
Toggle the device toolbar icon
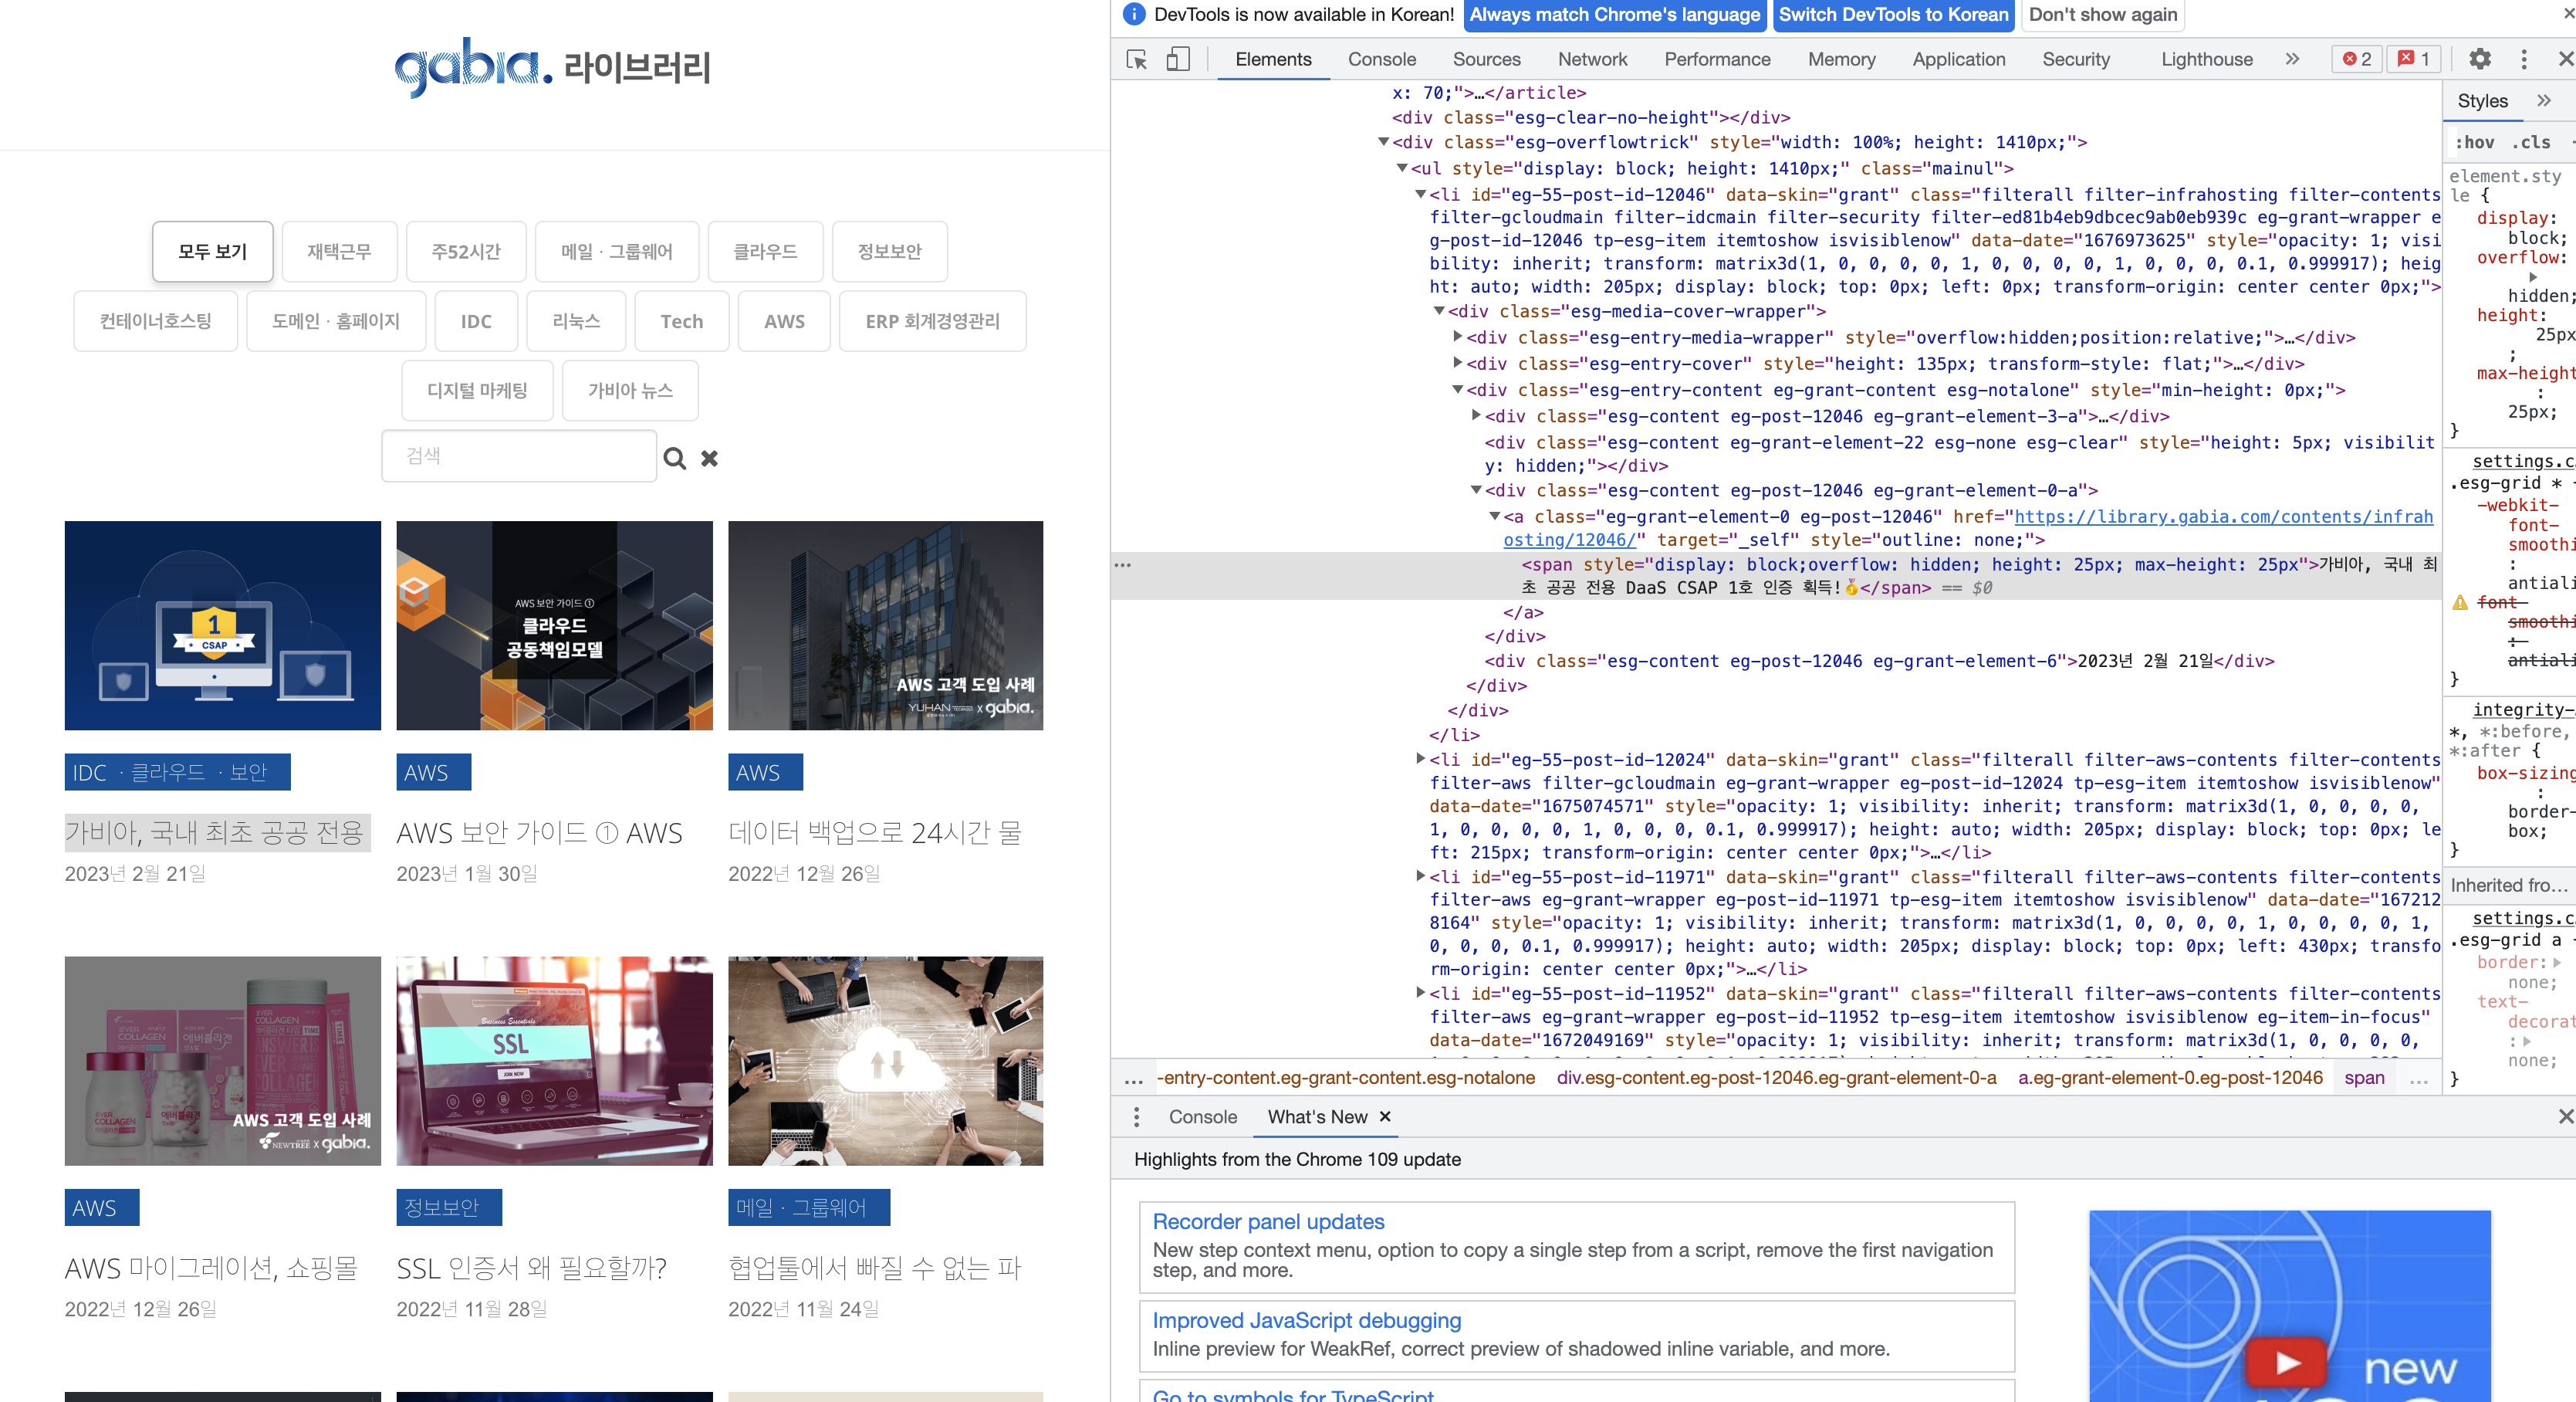[1178, 59]
